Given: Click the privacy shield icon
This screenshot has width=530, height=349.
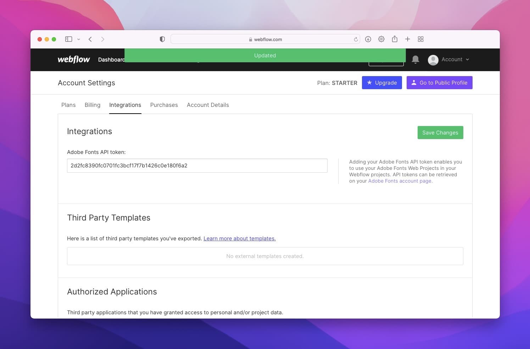Looking at the screenshot, I should 162,39.
